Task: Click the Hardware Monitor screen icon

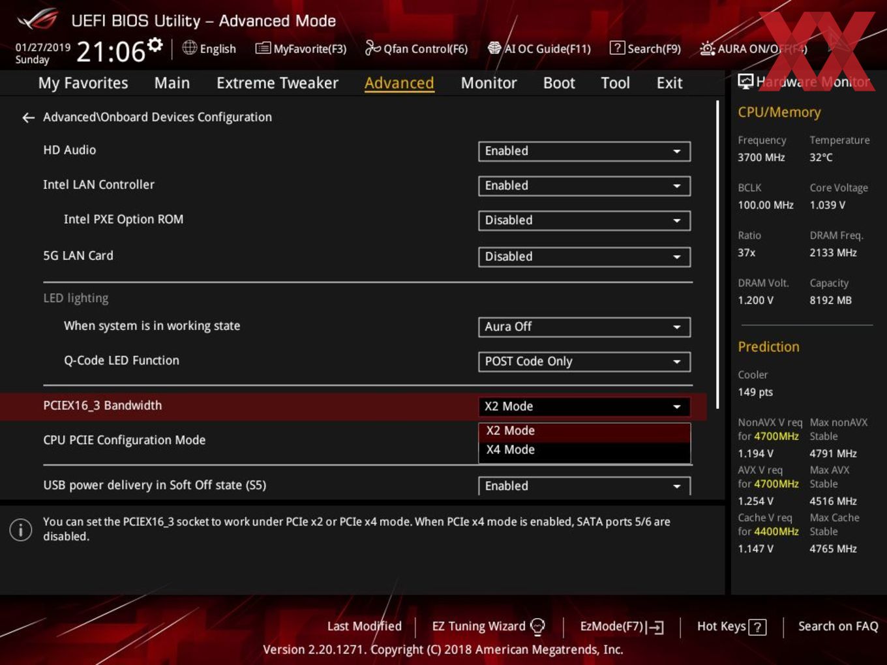Action: pos(745,81)
